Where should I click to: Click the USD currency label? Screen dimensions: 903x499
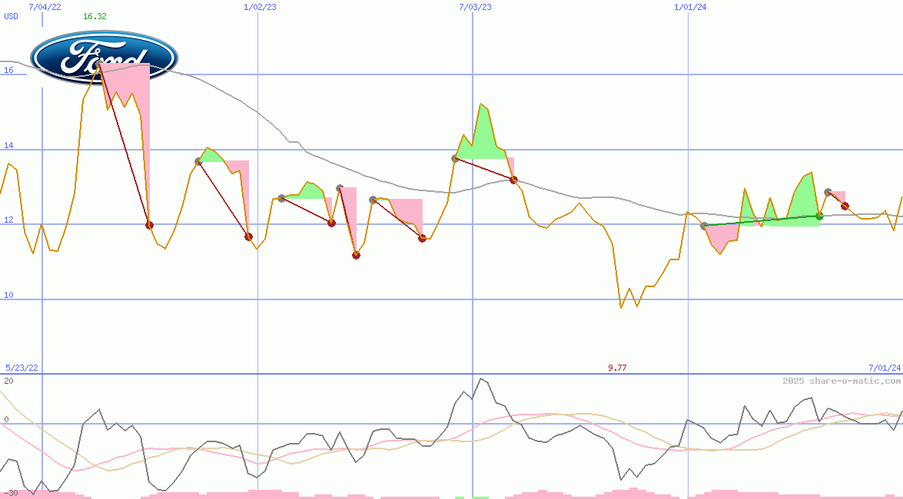pos(11,16)
